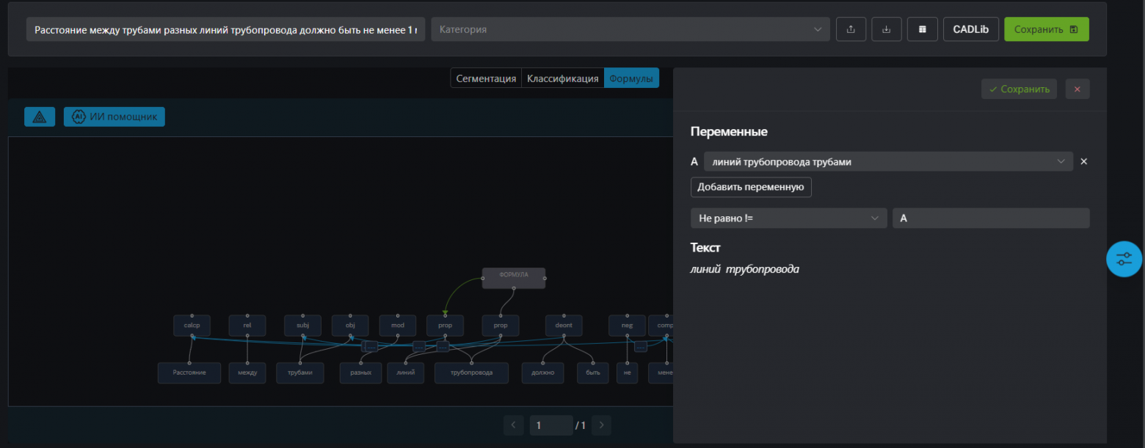Select the rel node

[x=247, y=326]
